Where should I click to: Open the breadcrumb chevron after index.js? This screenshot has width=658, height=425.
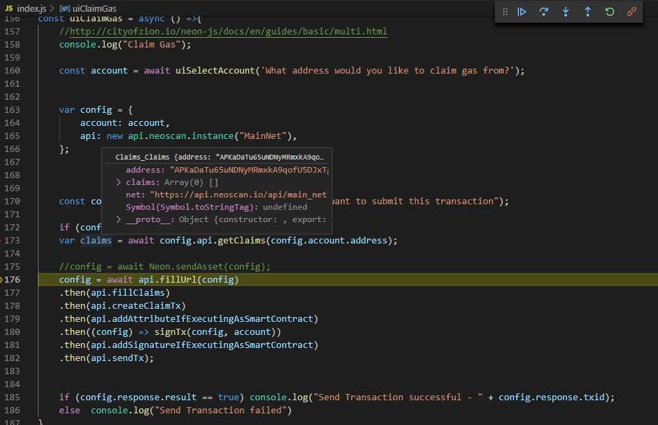[52, 9]
